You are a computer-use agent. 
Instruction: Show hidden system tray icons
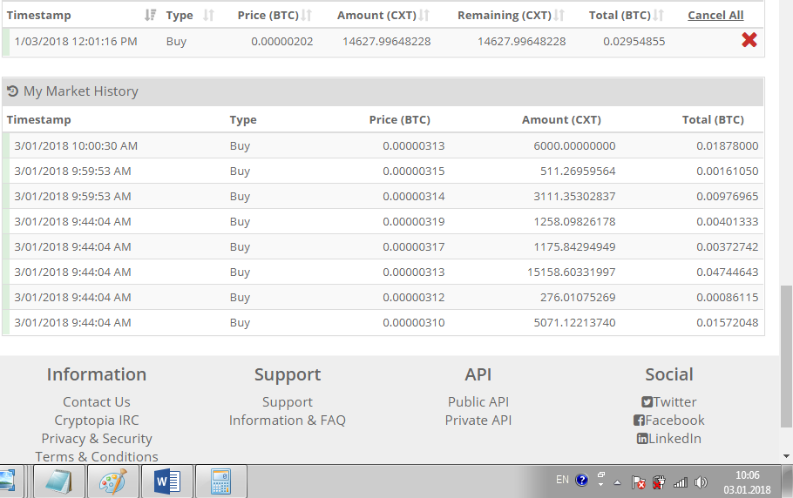click(x=618, y=481)
